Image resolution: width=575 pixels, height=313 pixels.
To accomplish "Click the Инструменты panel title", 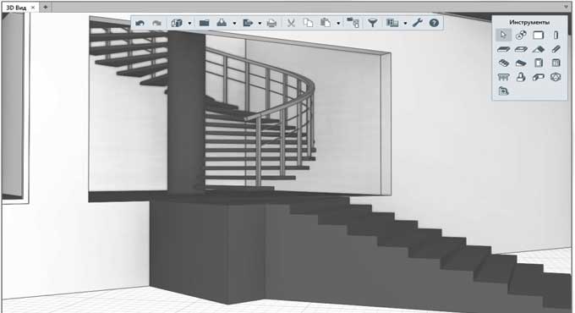I will [529, 22].
